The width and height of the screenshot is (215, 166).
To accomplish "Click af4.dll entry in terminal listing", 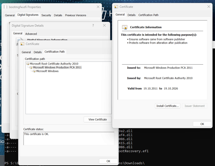I will 126,135.
